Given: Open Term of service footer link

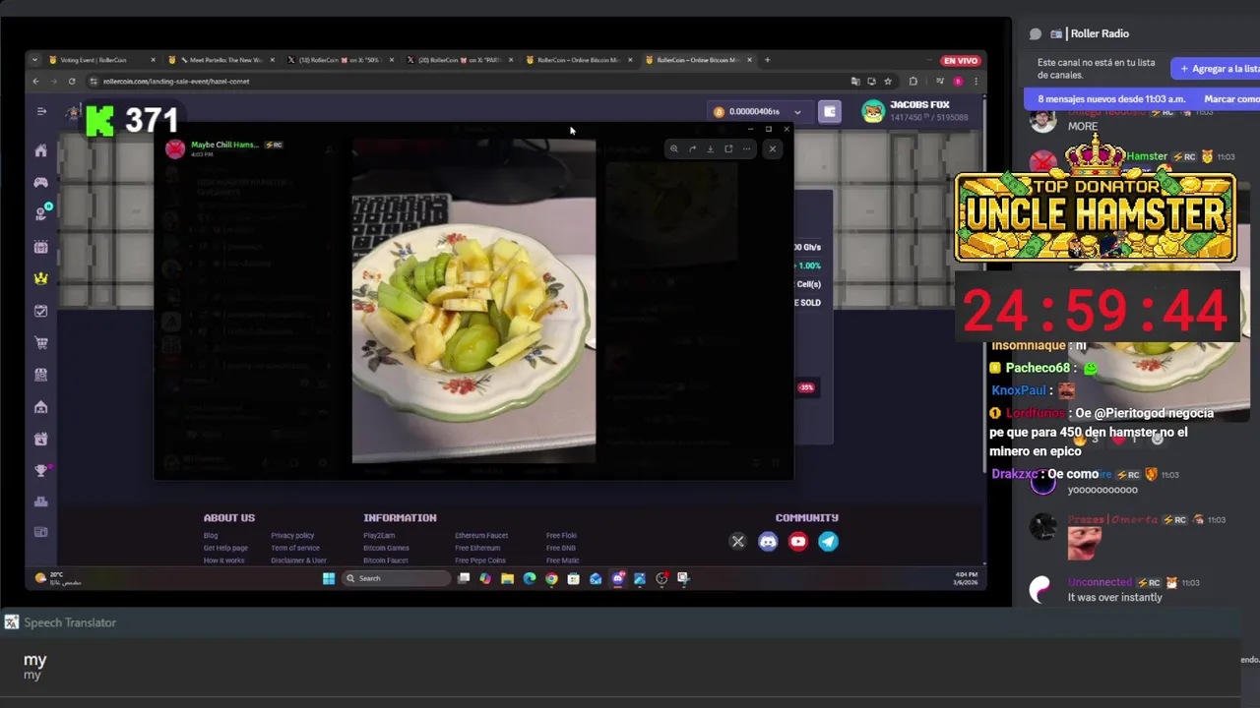Looking at the screenshot, I should (295, 548).
